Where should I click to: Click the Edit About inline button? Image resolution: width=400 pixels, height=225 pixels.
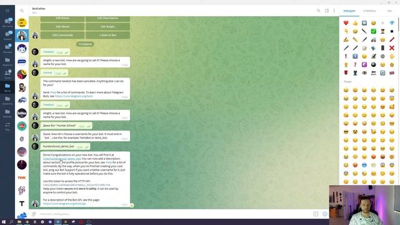click(62, 26)
